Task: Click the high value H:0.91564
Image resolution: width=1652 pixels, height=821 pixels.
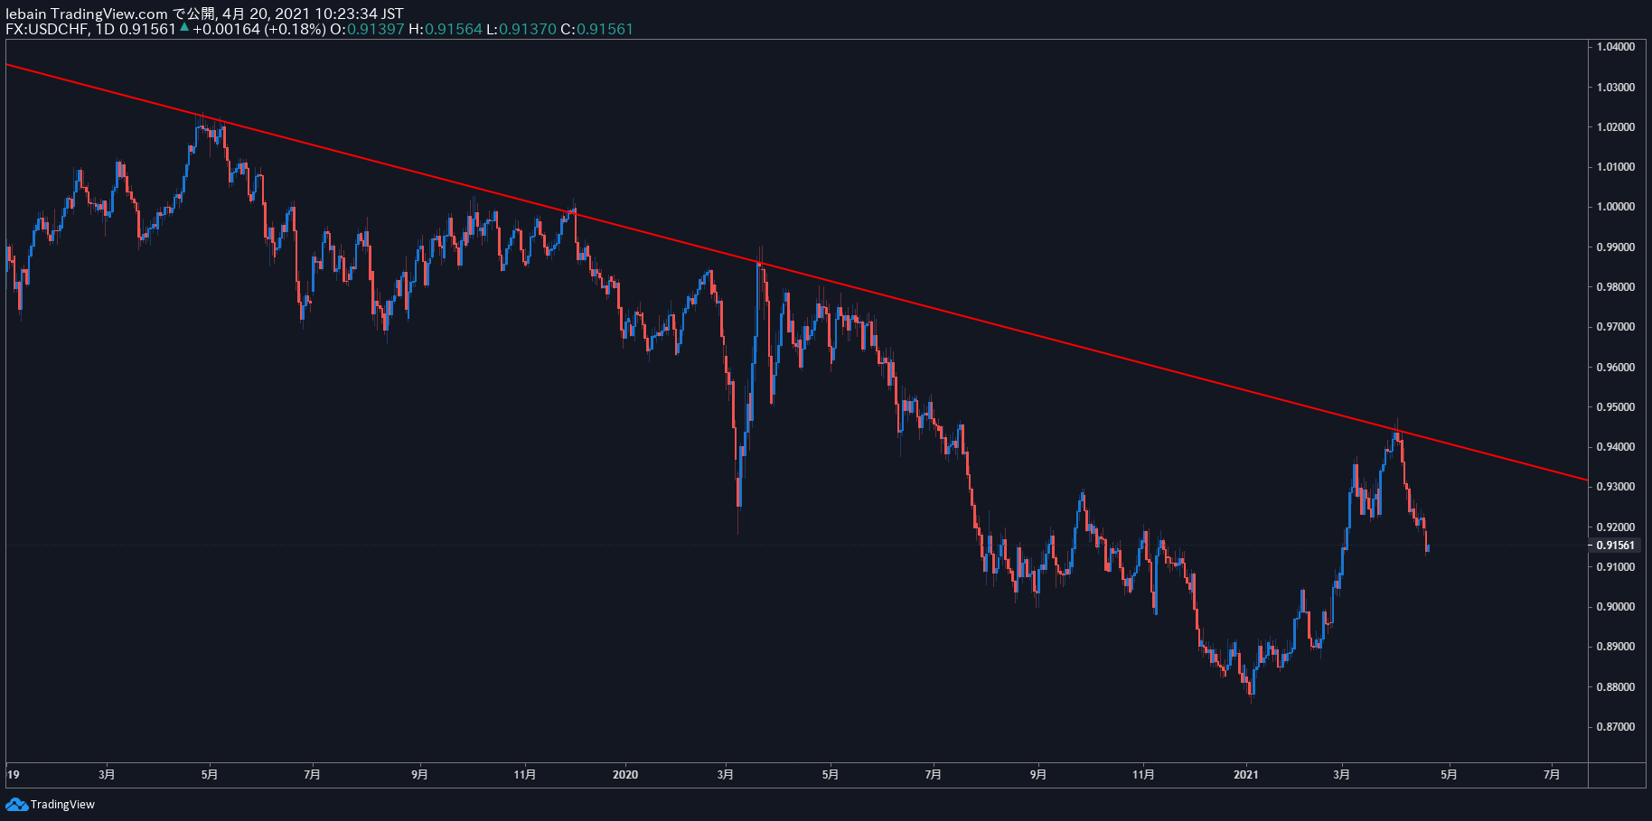Action: coord(446,29)
